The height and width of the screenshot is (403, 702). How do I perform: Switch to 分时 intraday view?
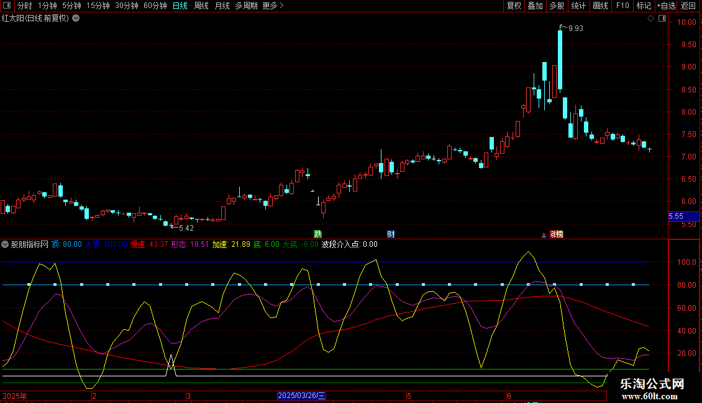[x=25, y=6]
